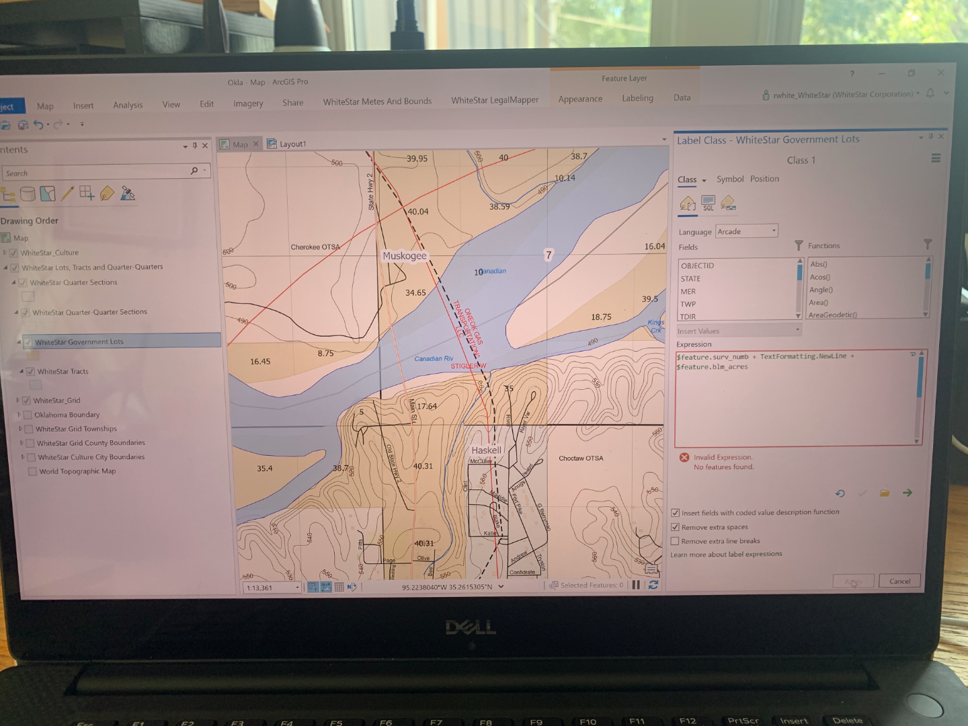Select List By Selection icon

point(47,194)
